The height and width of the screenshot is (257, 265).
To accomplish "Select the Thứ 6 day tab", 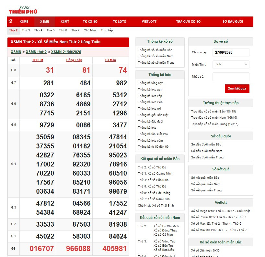I will point(63,30).
